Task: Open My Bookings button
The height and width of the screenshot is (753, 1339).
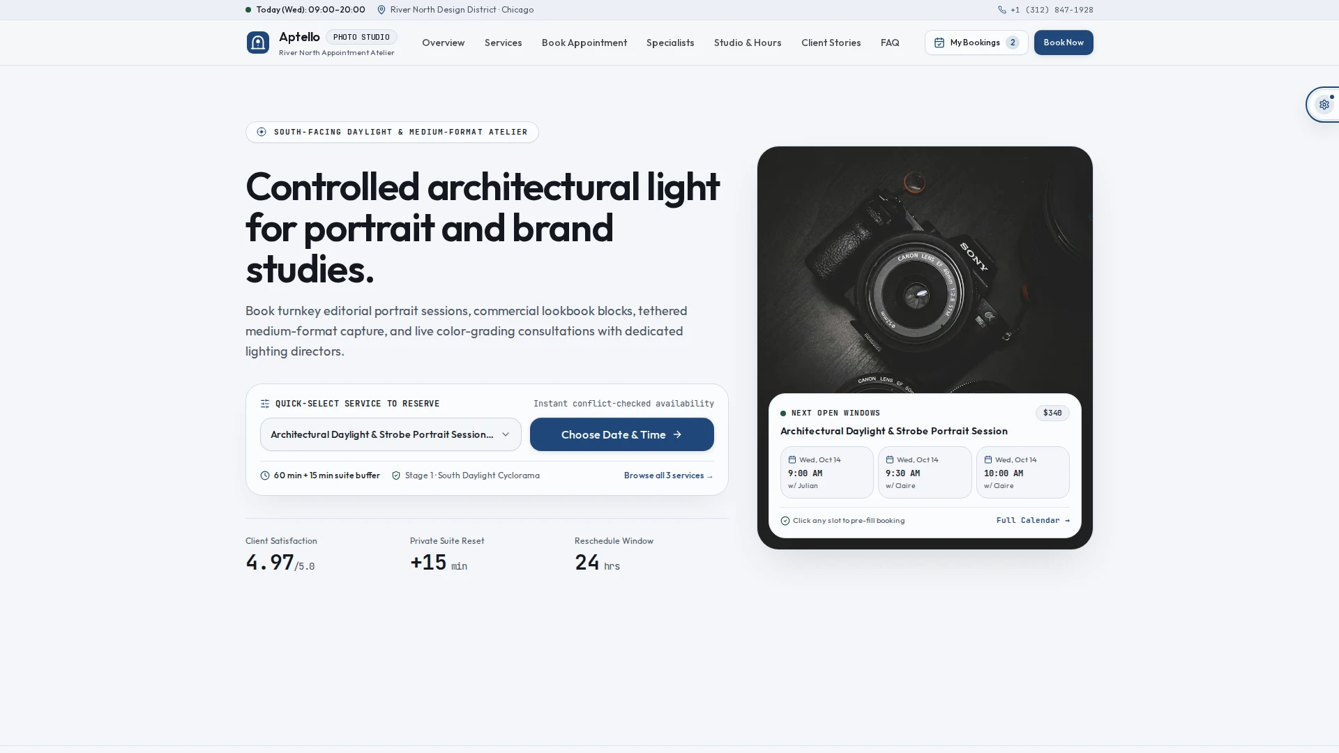Action: [x=976, y=43]
